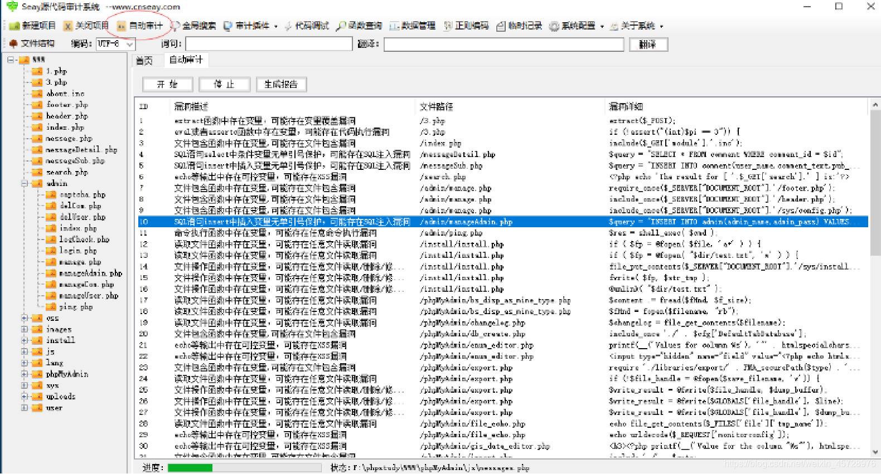Expand the sys folder

click(25, 385)
